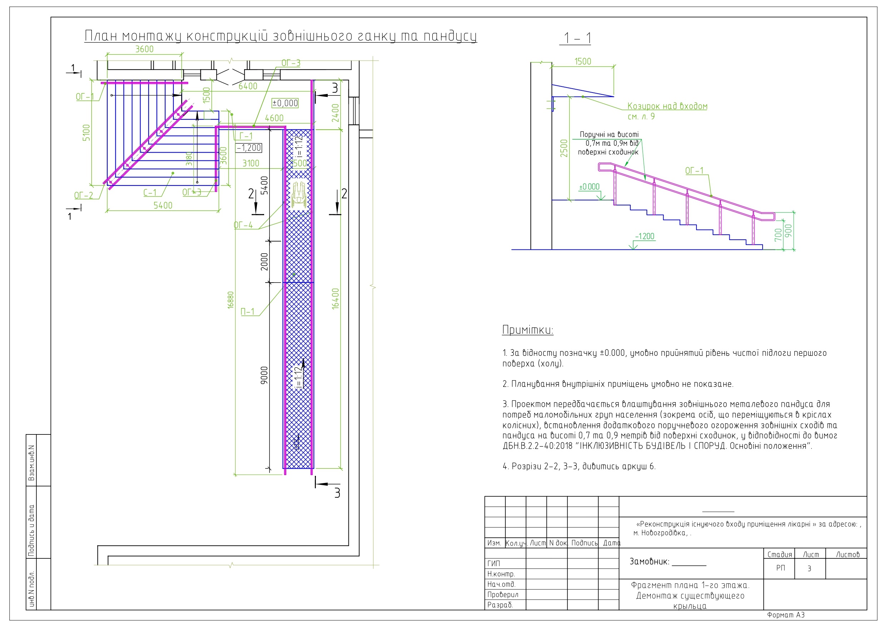Click the ОГ-1 label in section 1-1
The width and height of the screenshot is (887, 627).
pyautogui.click(x=694, y=171)
